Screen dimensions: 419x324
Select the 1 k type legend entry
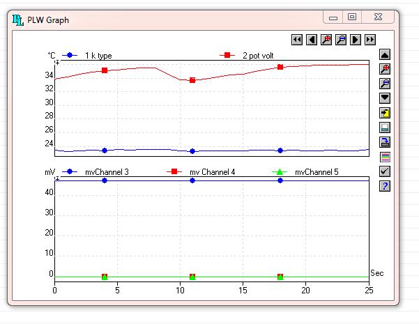[x=98, y=55]
